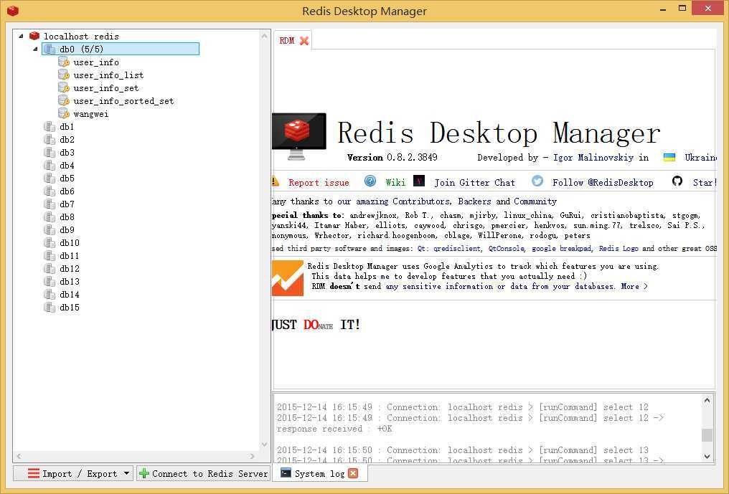
Task: Collapse the localhost redis connection node
Action: coord(21,36)
